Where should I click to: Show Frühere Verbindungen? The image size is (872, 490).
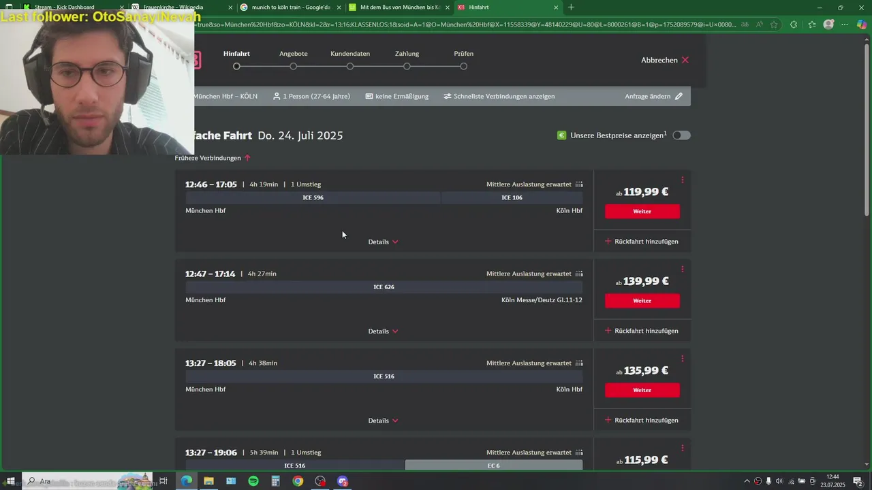point(213,158)
